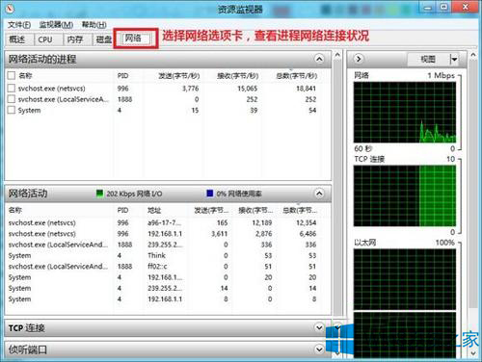Click the green 网络 I/O legend swatch
482x362 pixels.
100,194
